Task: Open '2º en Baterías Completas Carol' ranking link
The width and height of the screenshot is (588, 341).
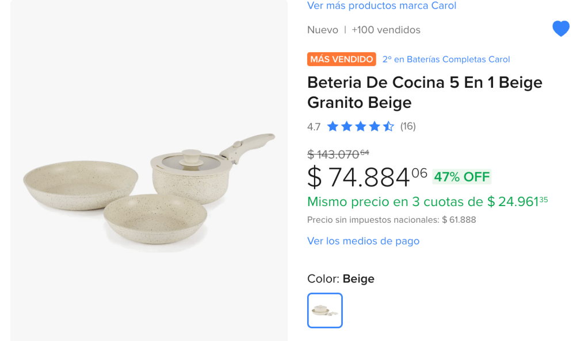Action: point(446,59)
